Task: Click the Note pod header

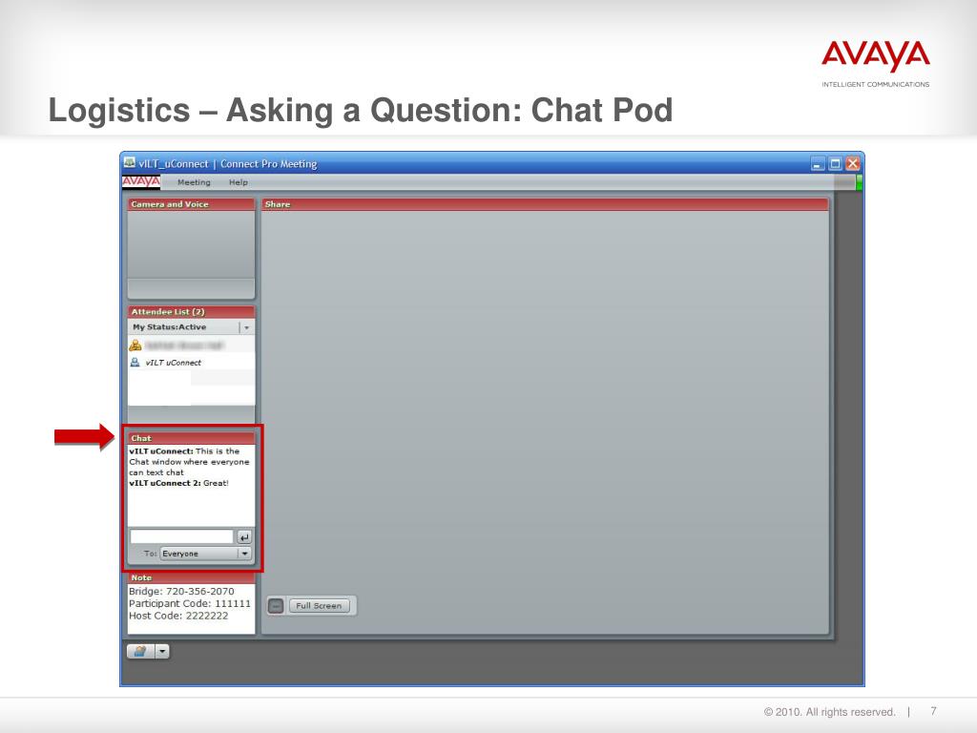Action: (x=191, y=577)
